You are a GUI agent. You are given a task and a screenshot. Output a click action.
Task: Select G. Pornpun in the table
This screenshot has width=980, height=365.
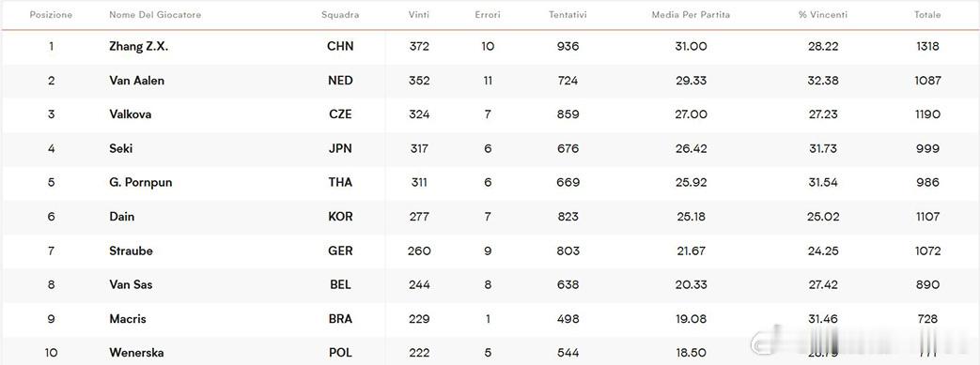[x=141, y=182]
